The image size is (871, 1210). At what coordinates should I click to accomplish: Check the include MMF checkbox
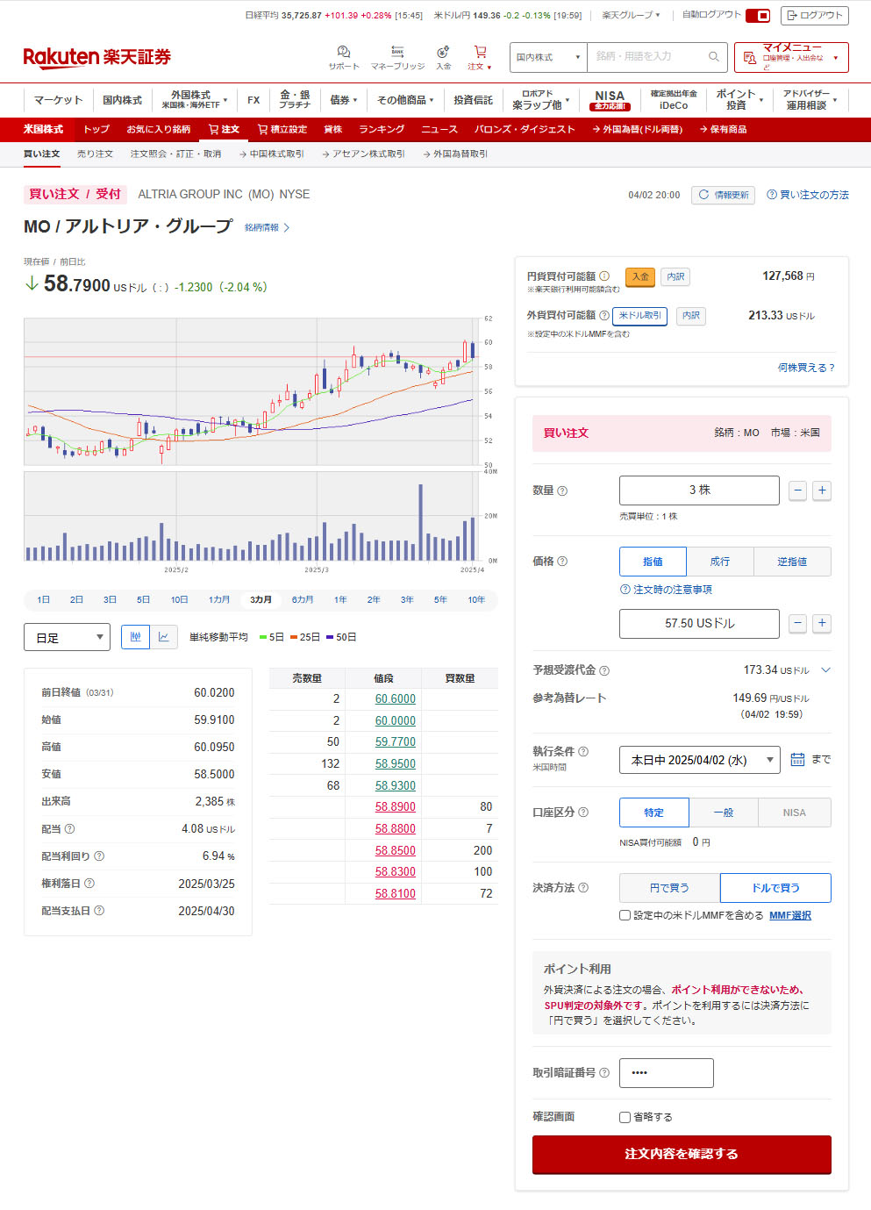[x=625, y=915]
